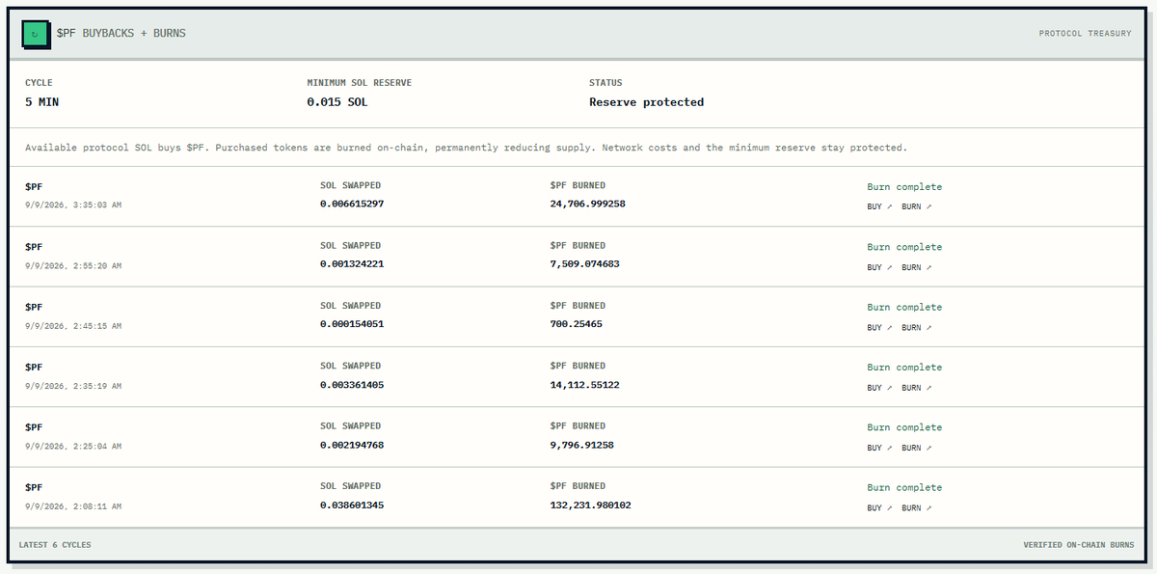1157x574 pixels.
Task: Click timestamp 9/9/2026, 2:35:19 AM
Action: click(x=73, y=386)
